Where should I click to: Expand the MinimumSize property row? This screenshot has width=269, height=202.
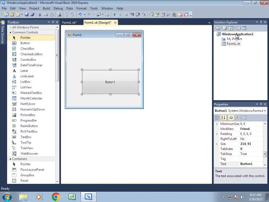[x=217, y=124]
